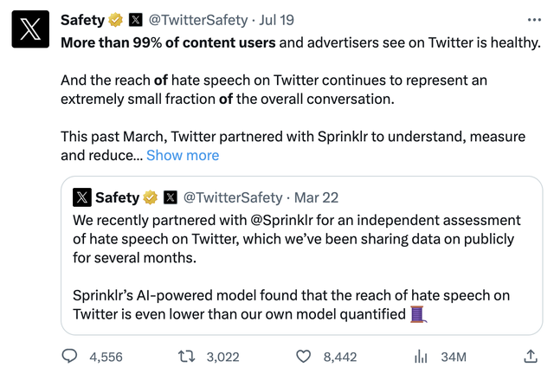
Task: Click the X affiliation badge beside Safety name
Action: click(x=136, y=19)
